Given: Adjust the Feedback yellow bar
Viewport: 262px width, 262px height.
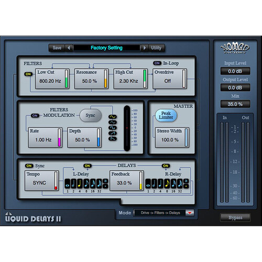Looking at the screenshot, I should tap(141, 181).
